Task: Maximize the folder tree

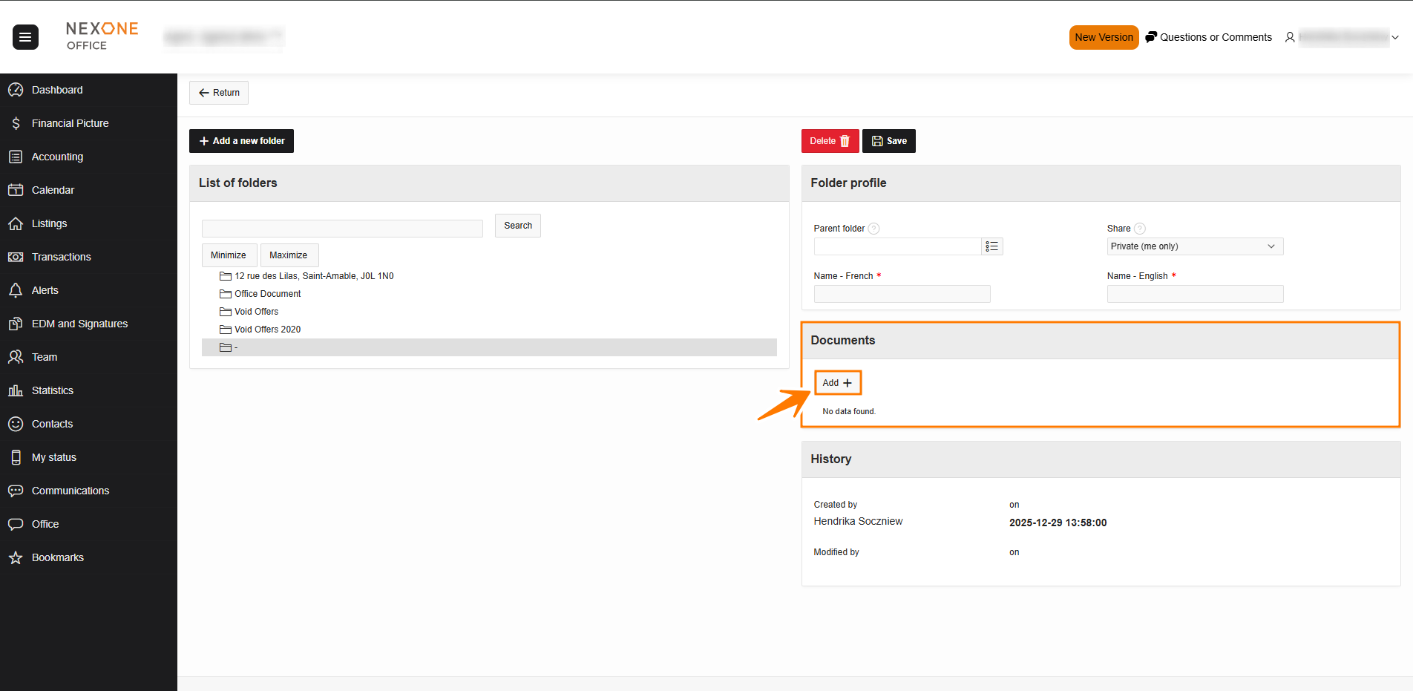Action: [289, 255]
